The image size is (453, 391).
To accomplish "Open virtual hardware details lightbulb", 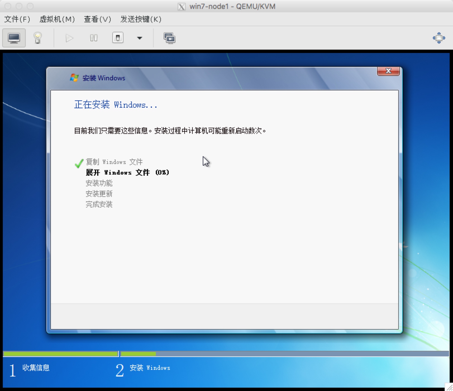I will [37, 38].
